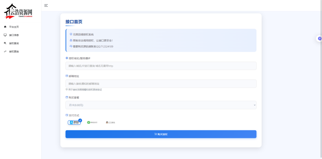The width and height of the screenshot is (322, 159).
Task: Click the chevron arrow of the 购买套餐 select
Action: (x=254, y=105)
